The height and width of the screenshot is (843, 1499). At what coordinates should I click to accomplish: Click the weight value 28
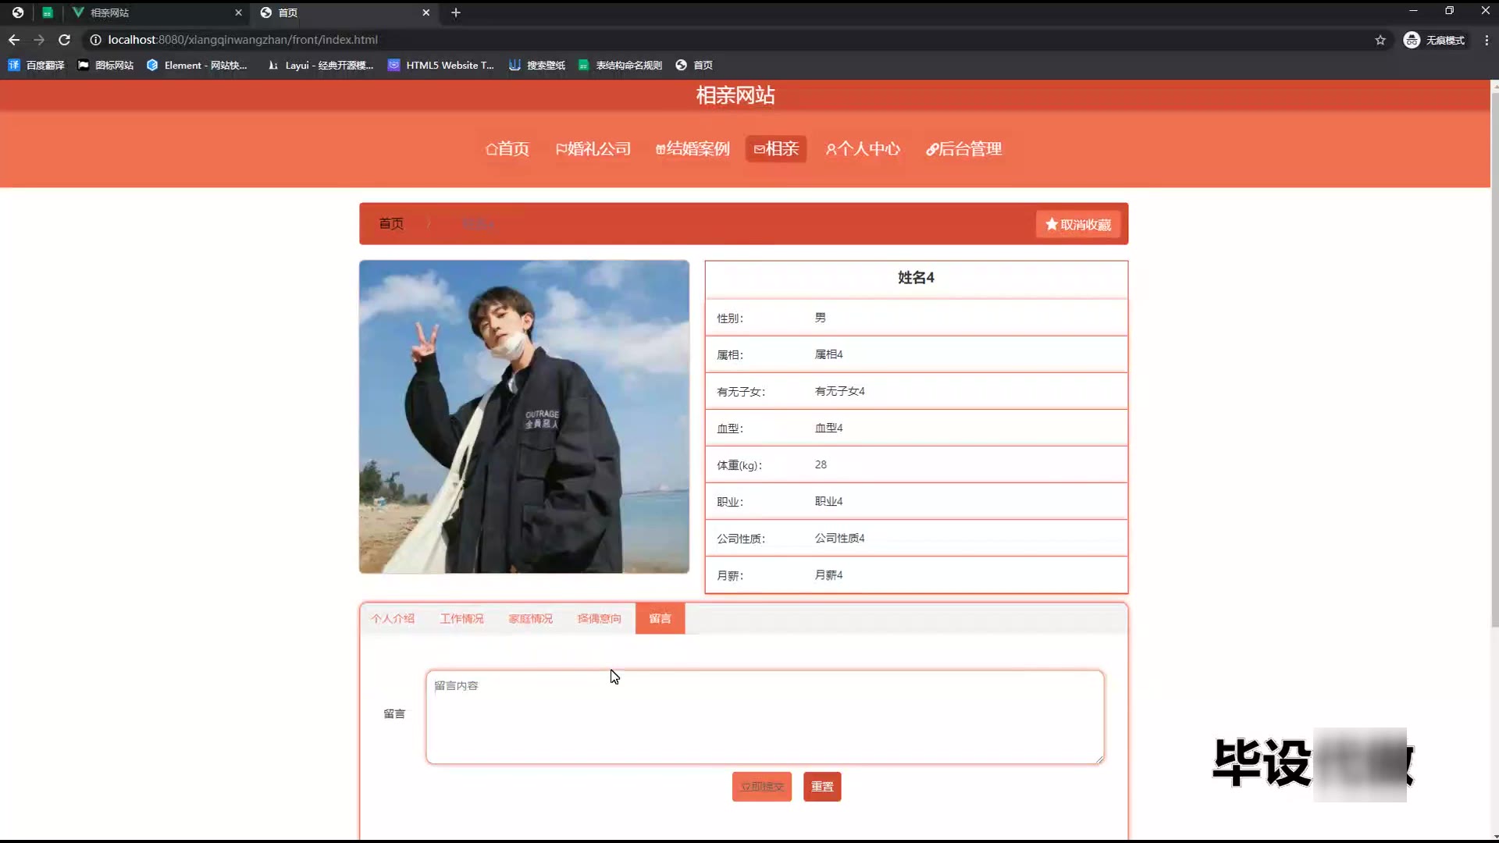[821, 464]
